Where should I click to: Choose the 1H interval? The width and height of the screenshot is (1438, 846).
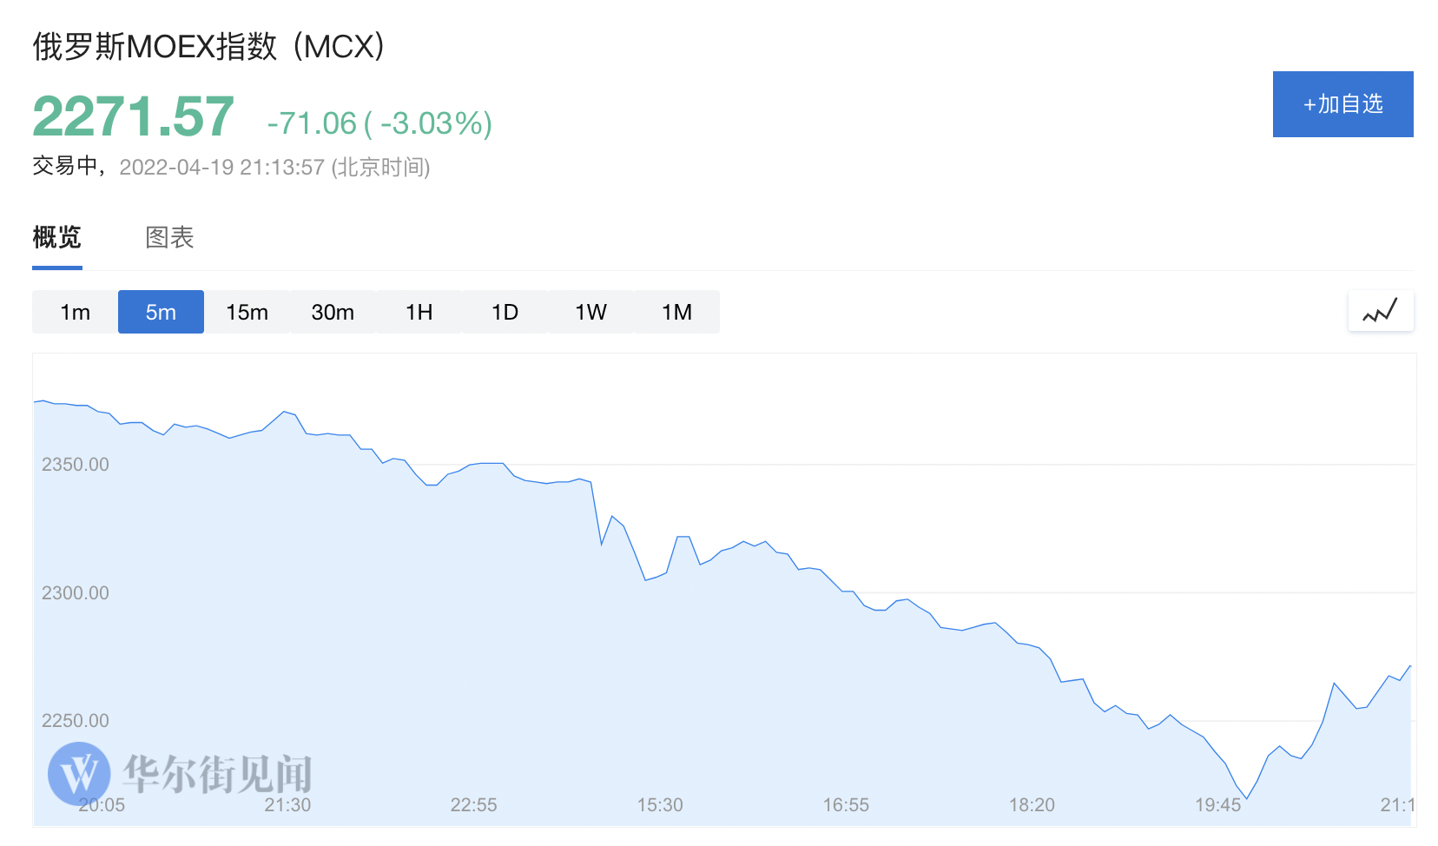point(419,312)
